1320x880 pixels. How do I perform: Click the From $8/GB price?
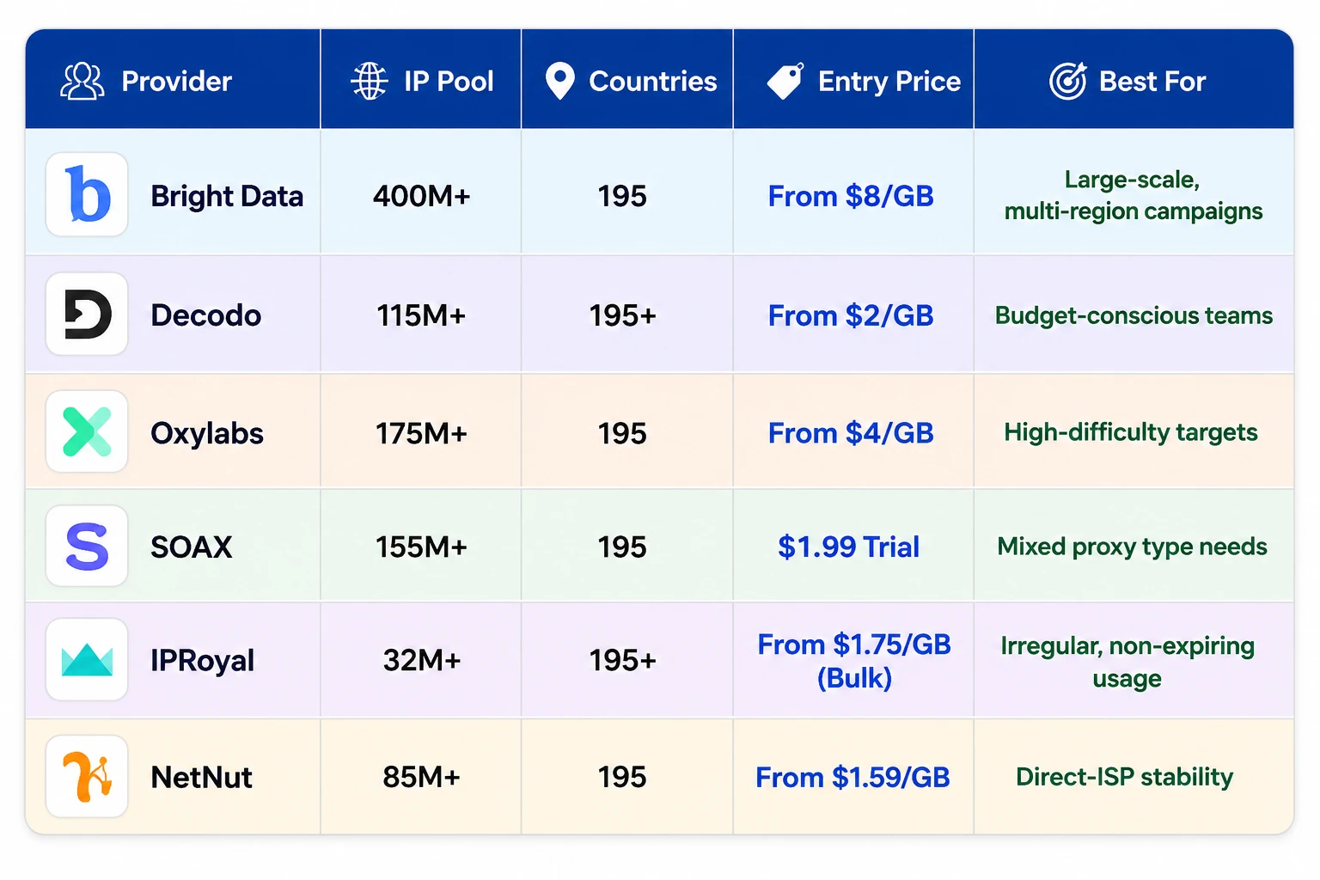[851, 196]
